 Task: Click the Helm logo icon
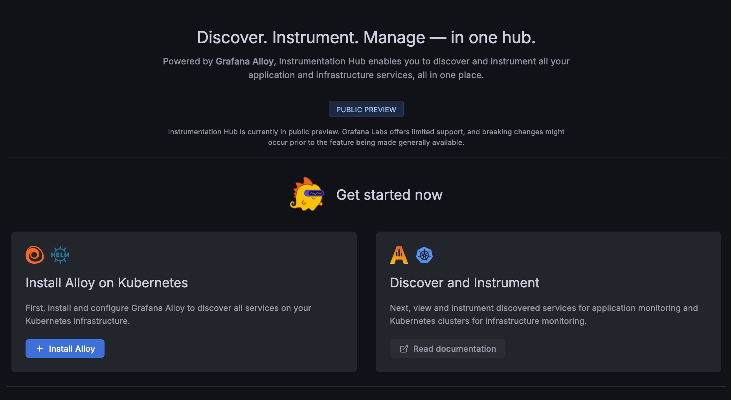pos(60,255)
